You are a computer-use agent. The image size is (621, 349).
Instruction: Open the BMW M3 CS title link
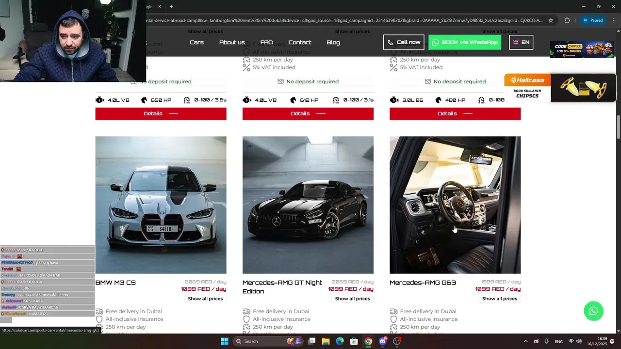click(115, 283)
